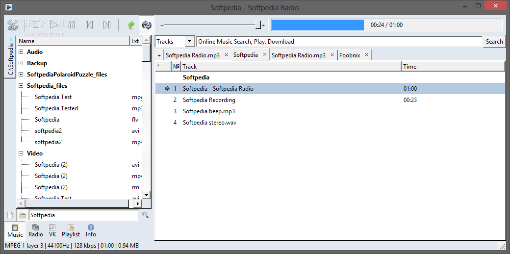This screenshot has width=510, height=254.
Task: Skip to the next track
Action: [x=107, y=25]
